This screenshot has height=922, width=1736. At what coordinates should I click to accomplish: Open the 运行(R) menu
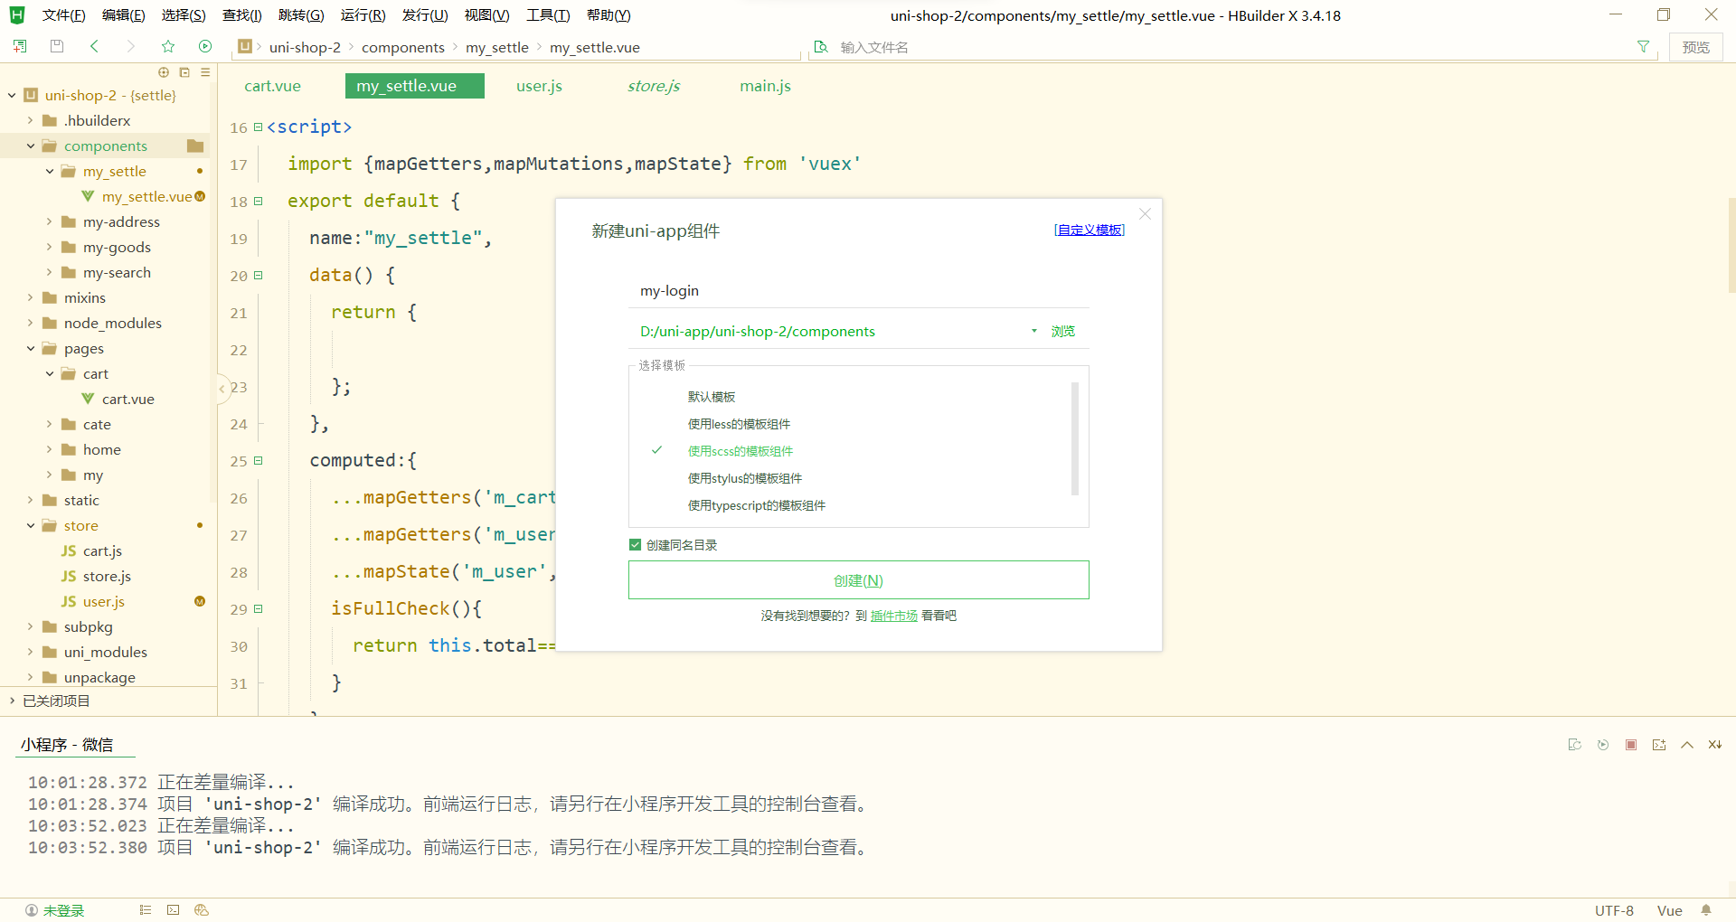[x=363, y=14]
